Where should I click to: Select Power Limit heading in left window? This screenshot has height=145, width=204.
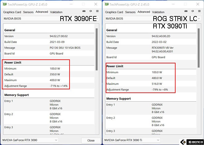point(13,62)
